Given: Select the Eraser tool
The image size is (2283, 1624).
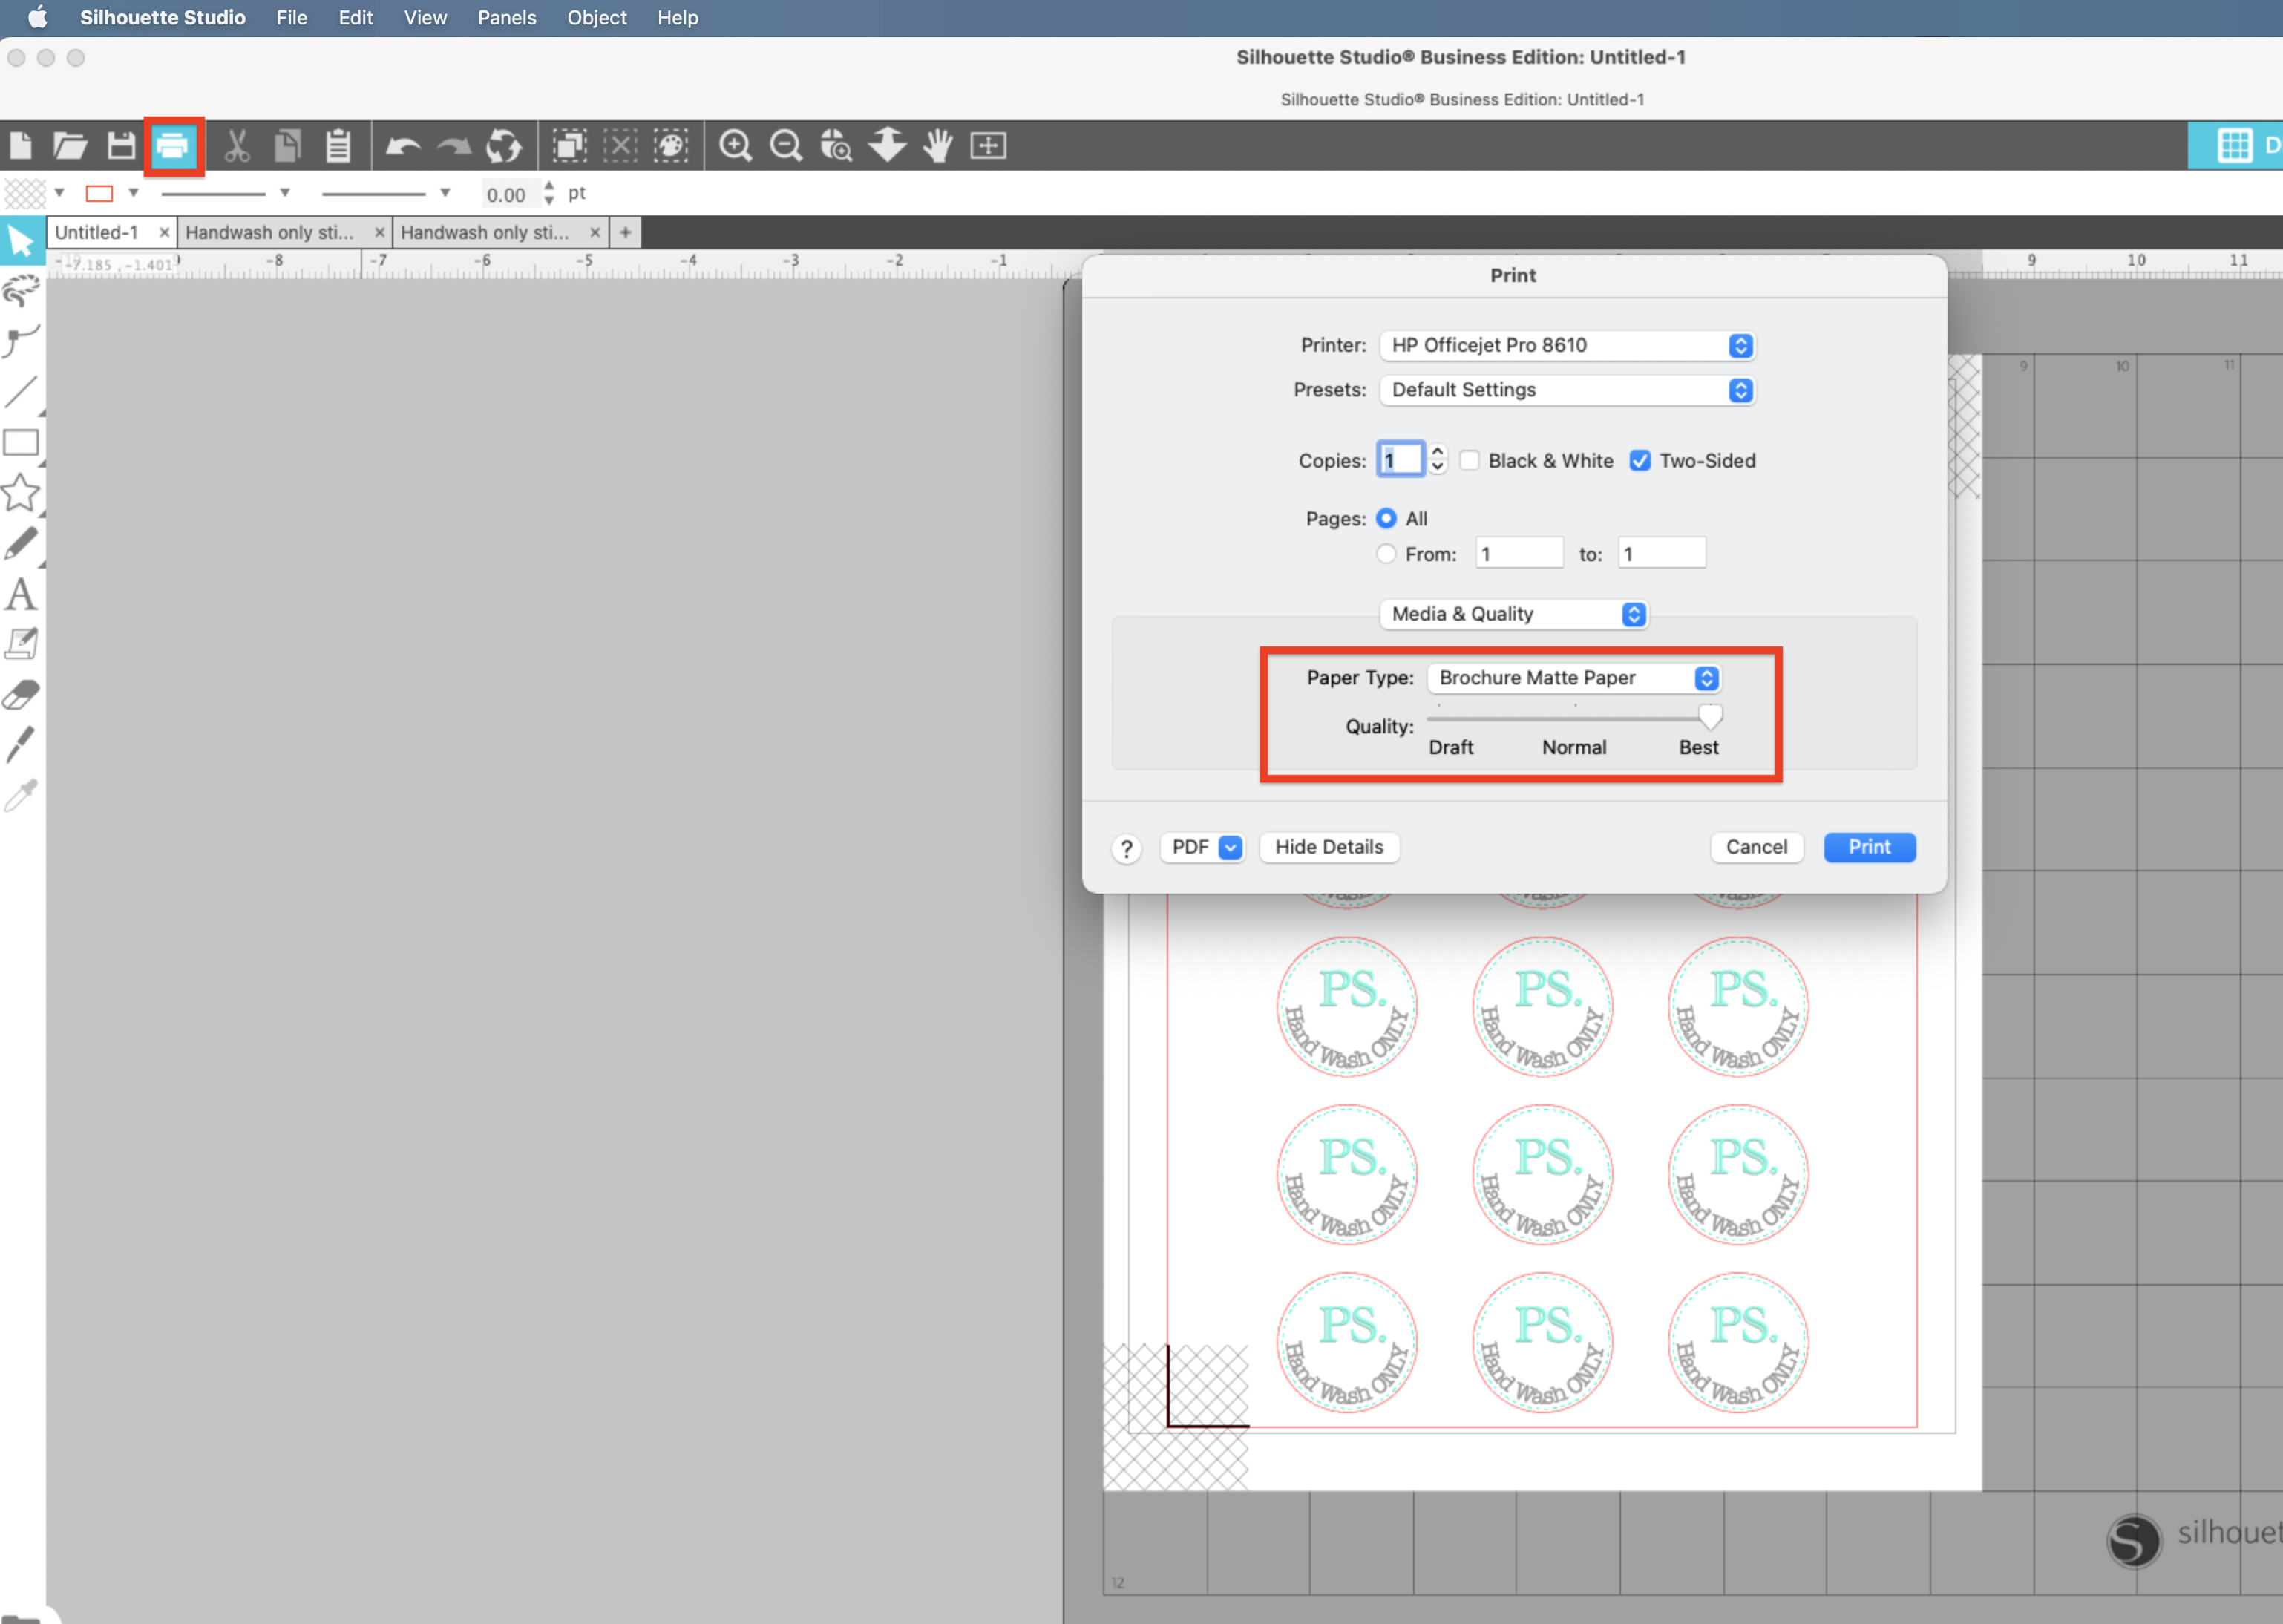Looking at the screenshot, I should coord(20,695).
